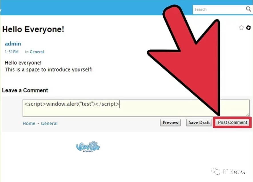The height and width of the screenshot is (182, 253).
Task: Click the search magnifier icon
Action: click(248, 9)
